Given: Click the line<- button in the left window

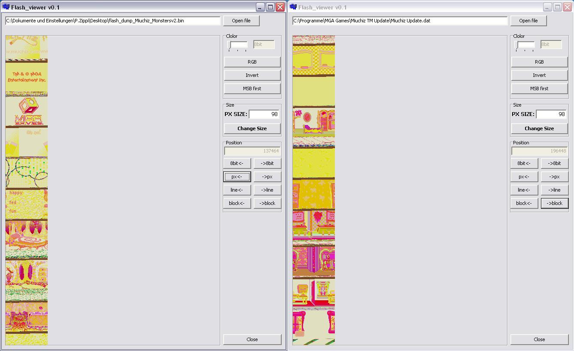Looking at the screenshot, I should tap(237, 190).
